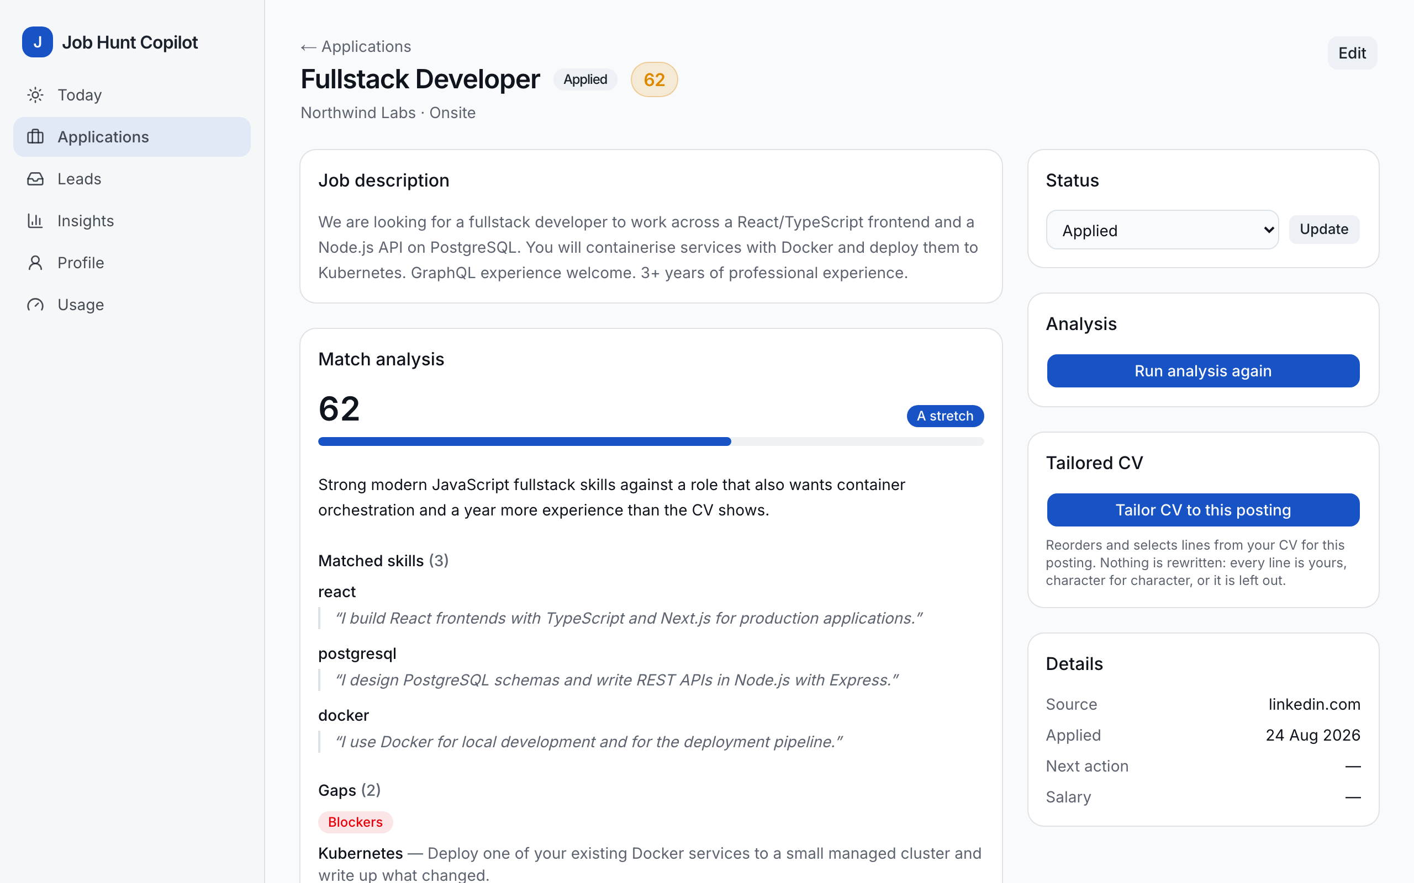This screenshot has height=883, width=1414.
Task: Click the Edit button
Action: tap(1352, 53)
